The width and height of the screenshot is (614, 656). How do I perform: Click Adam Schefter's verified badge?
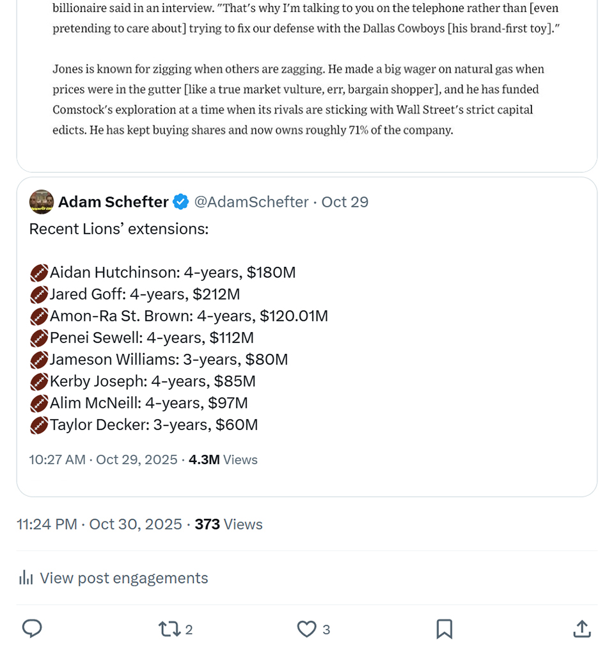(x=181, y=202)
